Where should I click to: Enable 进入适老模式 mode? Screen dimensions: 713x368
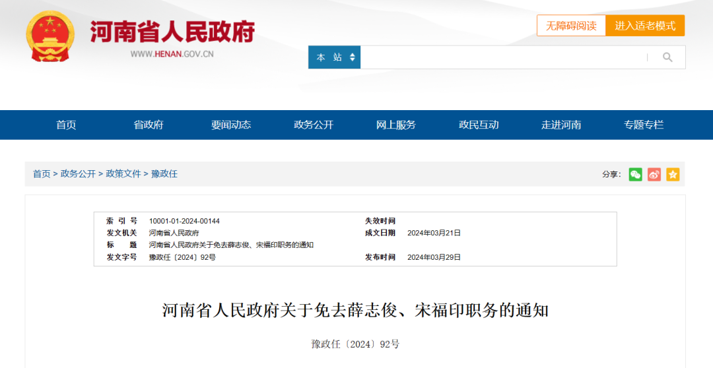point(645,26)
